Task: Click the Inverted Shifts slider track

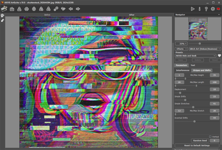Action: pos(197,121)
